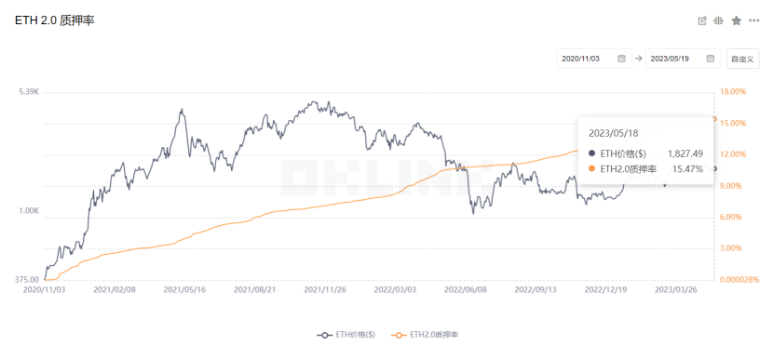Open the end date field 2023/05/19
This screenshot has width=773, height=346.
point(683,59)
